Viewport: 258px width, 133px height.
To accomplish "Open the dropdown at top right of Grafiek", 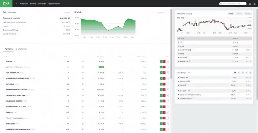I will tap(162, 13).
